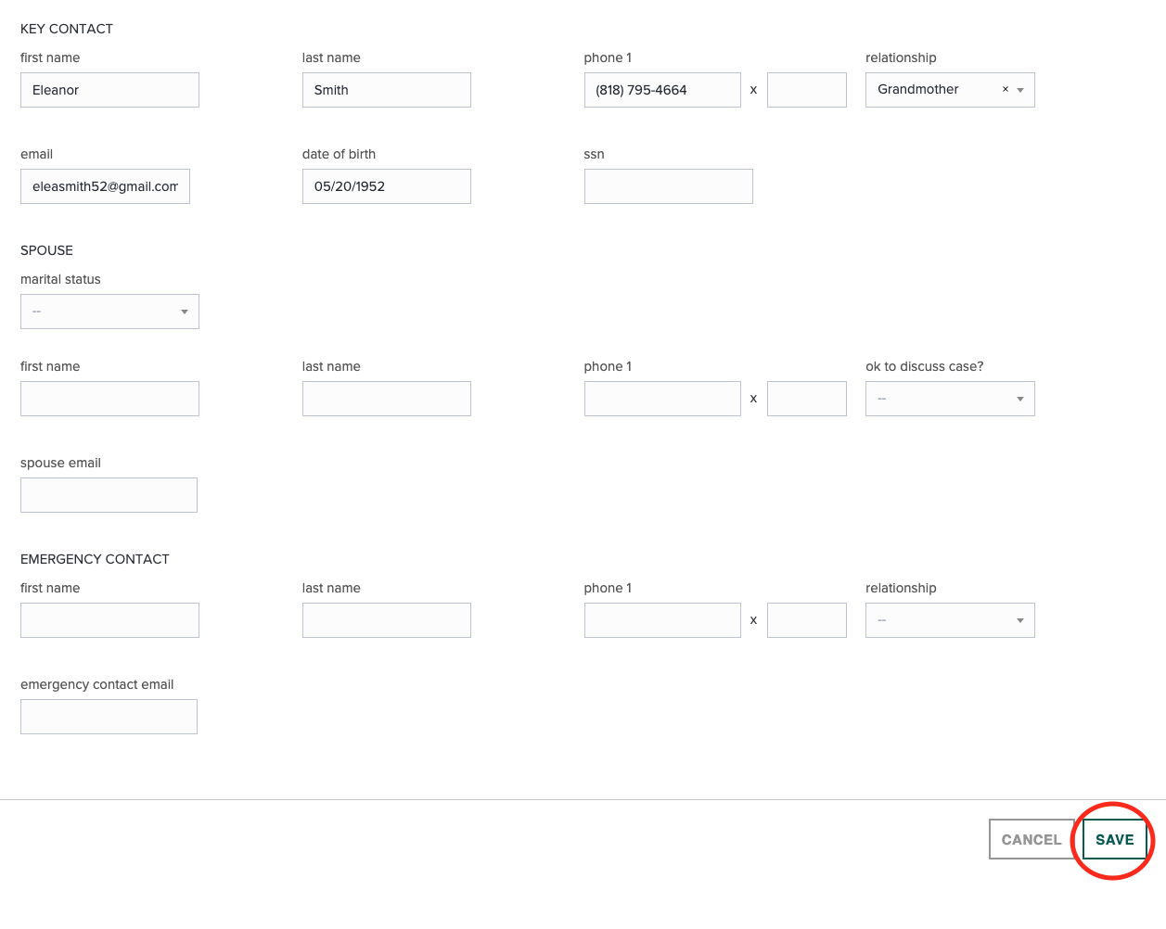1166x929 pixels.
Task: Click the CANCEL button
Action: point(1031,839)
